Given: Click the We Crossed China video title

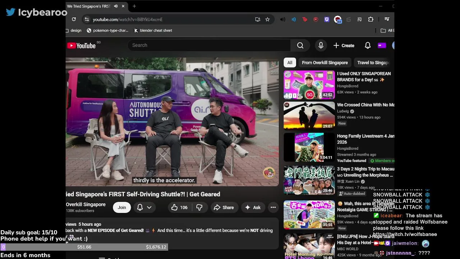Looking at the screenshot, I should coord(365,105).
